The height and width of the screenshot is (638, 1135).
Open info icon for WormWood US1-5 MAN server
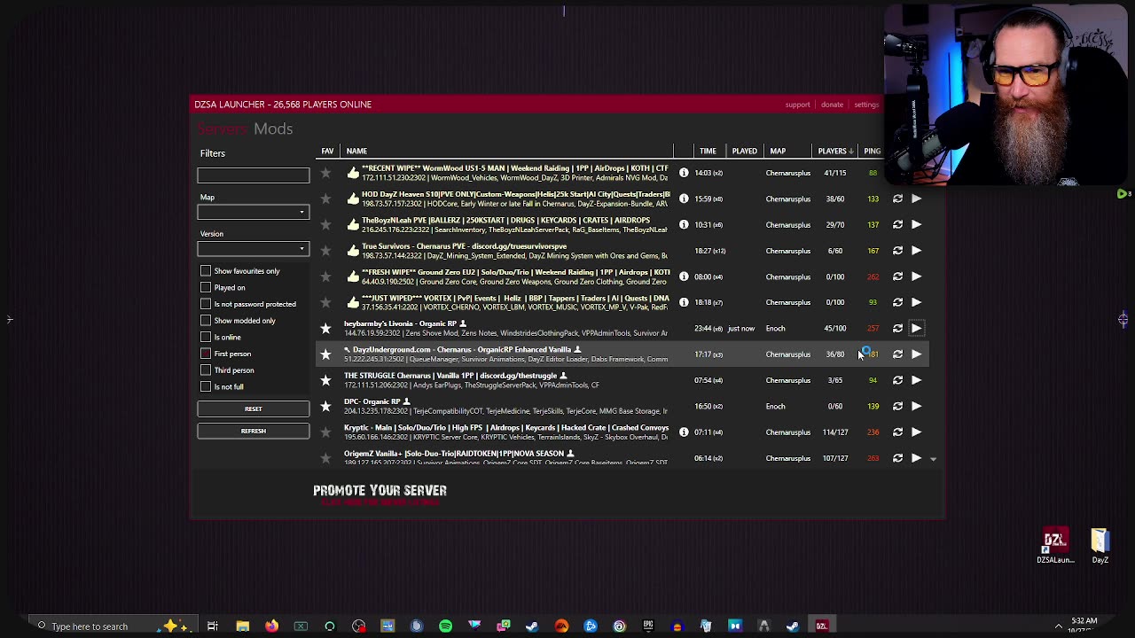[684, 173]
